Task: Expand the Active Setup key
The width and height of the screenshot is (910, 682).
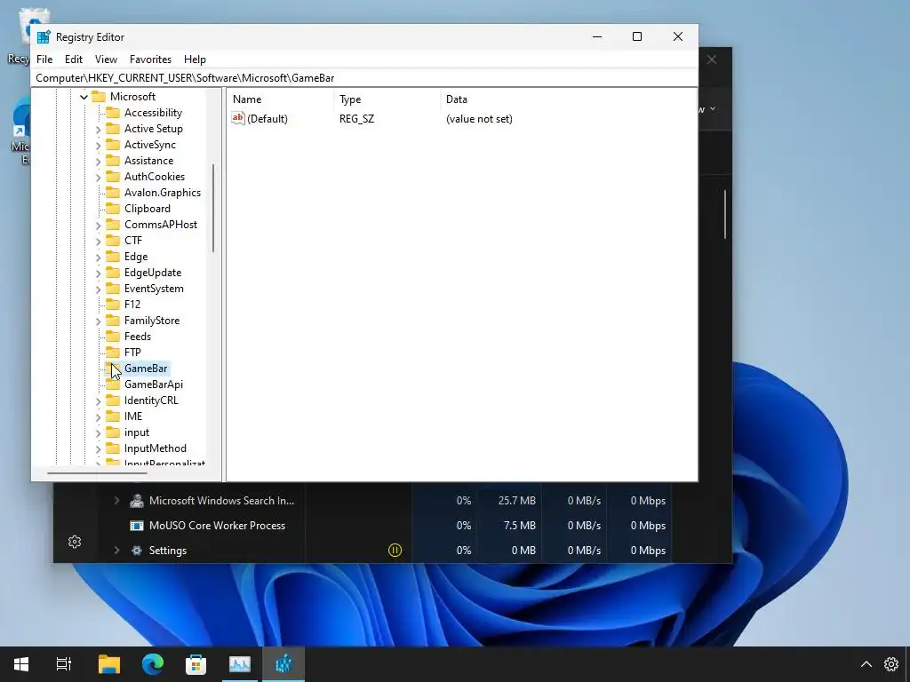Action: (x=98, y=130)
